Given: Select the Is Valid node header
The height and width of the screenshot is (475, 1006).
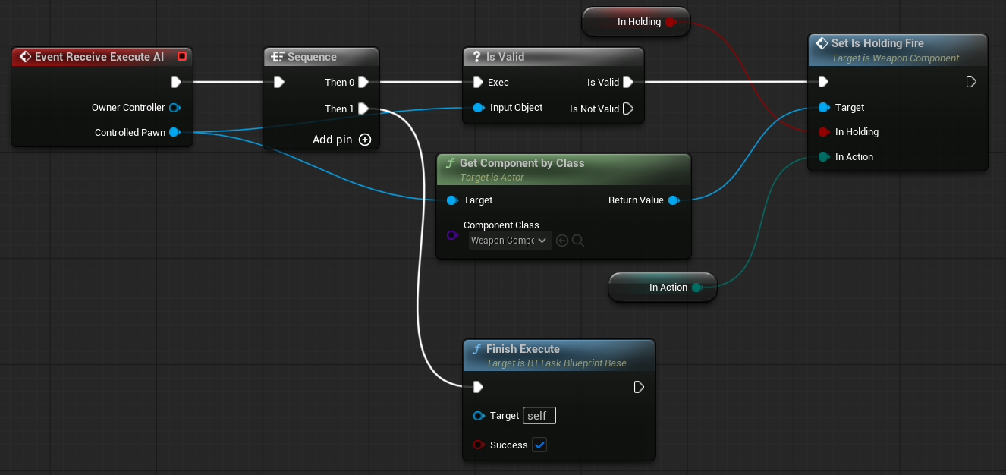Looking at the screenshot, I should pyautogui.click(x=505, y=57).
